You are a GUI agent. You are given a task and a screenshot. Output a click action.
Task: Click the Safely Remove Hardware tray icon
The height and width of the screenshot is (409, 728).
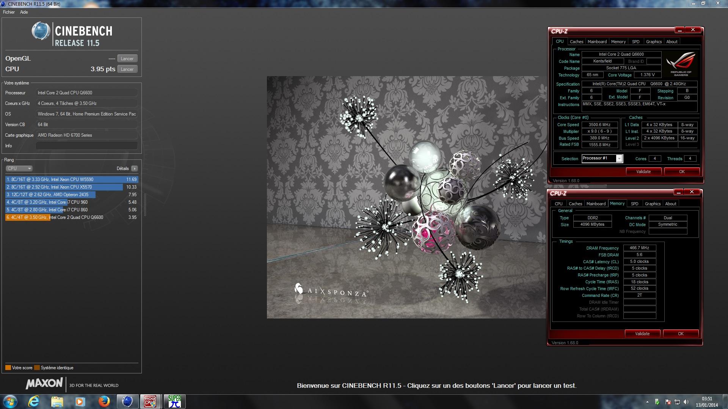[657, 402]
